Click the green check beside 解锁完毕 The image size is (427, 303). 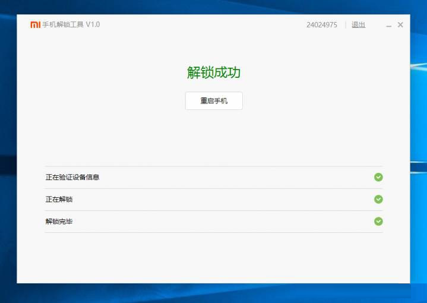378,221
